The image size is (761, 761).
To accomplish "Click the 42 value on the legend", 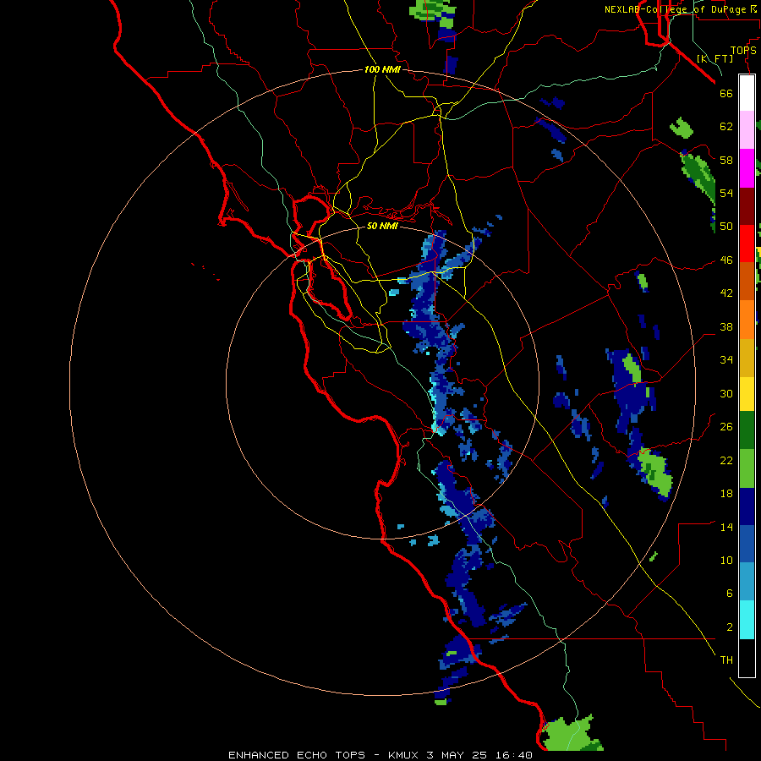I will click(x=726, y=293).
